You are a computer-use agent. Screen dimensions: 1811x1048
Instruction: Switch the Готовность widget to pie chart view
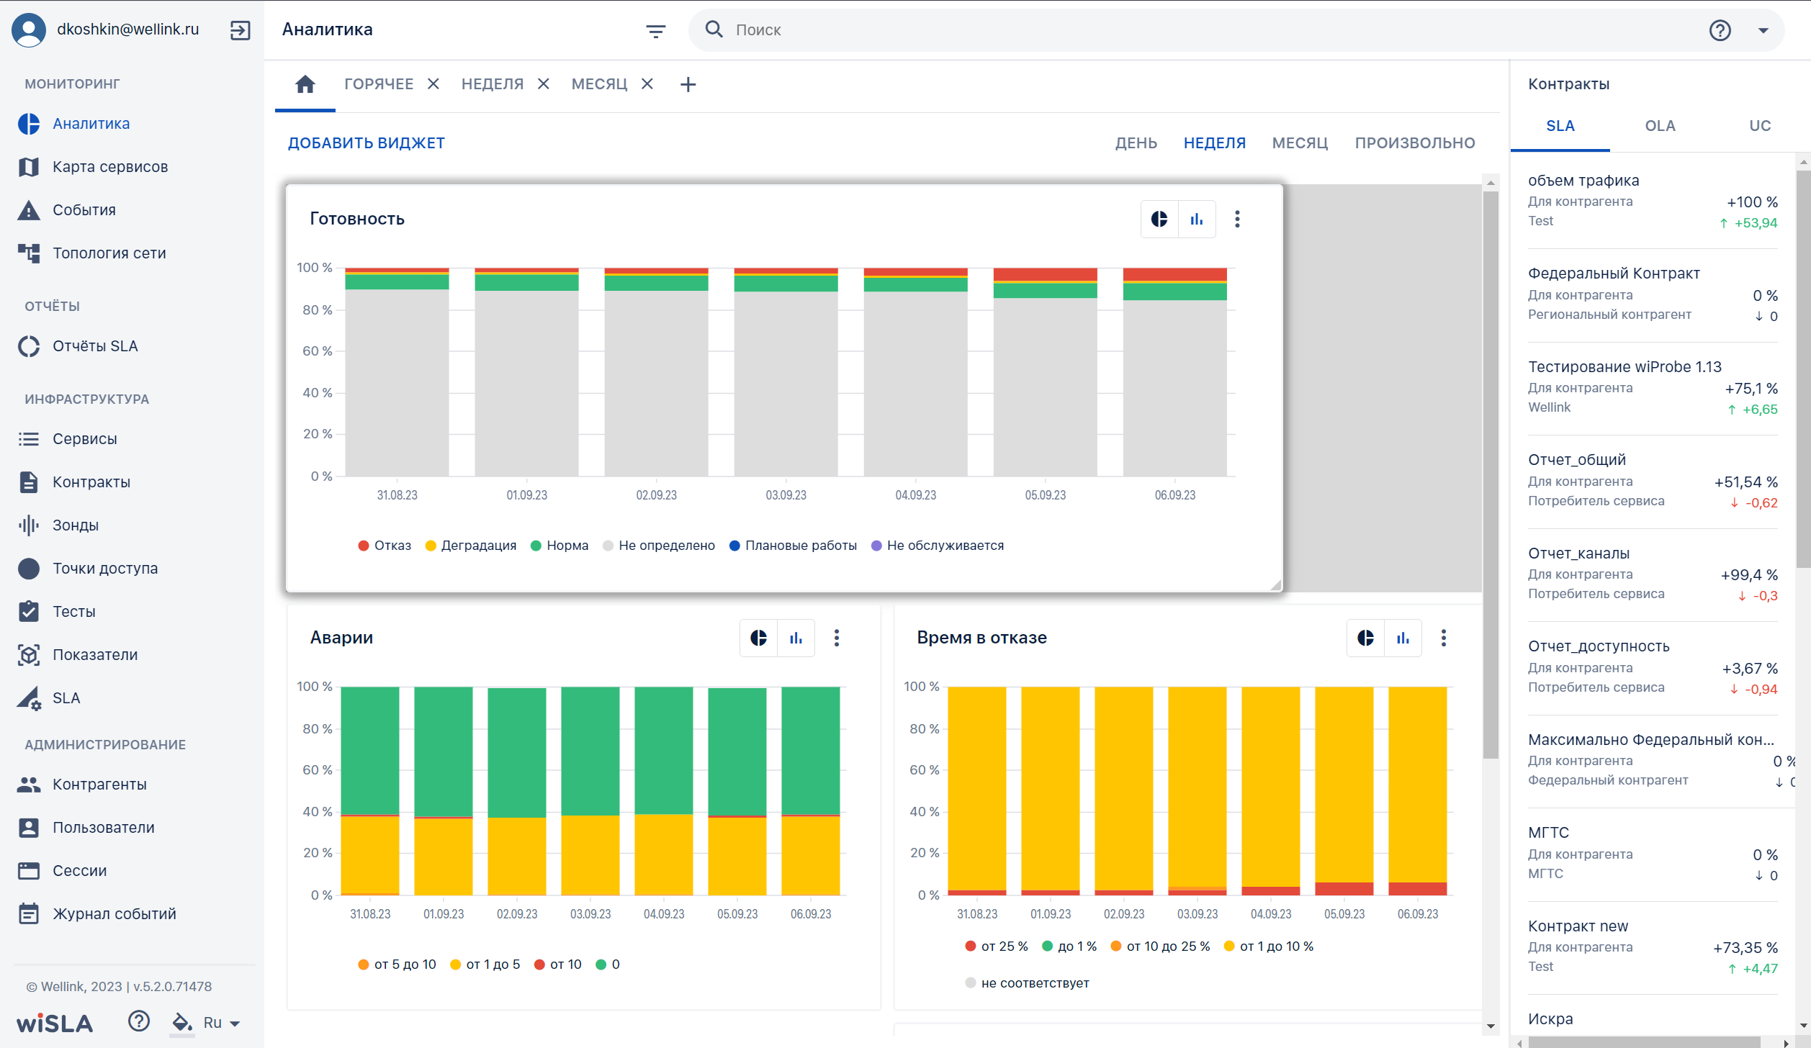pos(1159,219)
